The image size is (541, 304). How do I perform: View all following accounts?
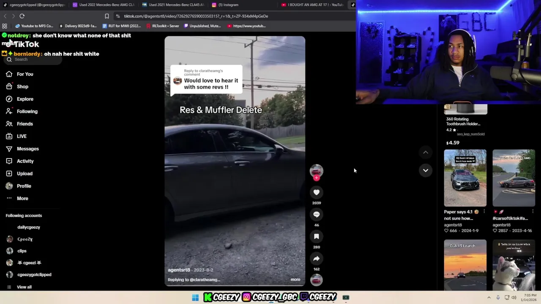[24, 287]
